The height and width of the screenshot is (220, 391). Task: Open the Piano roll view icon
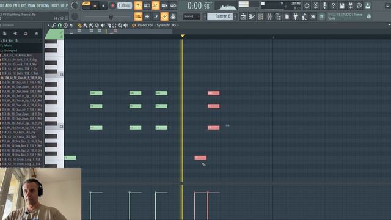tap(252, 16)
